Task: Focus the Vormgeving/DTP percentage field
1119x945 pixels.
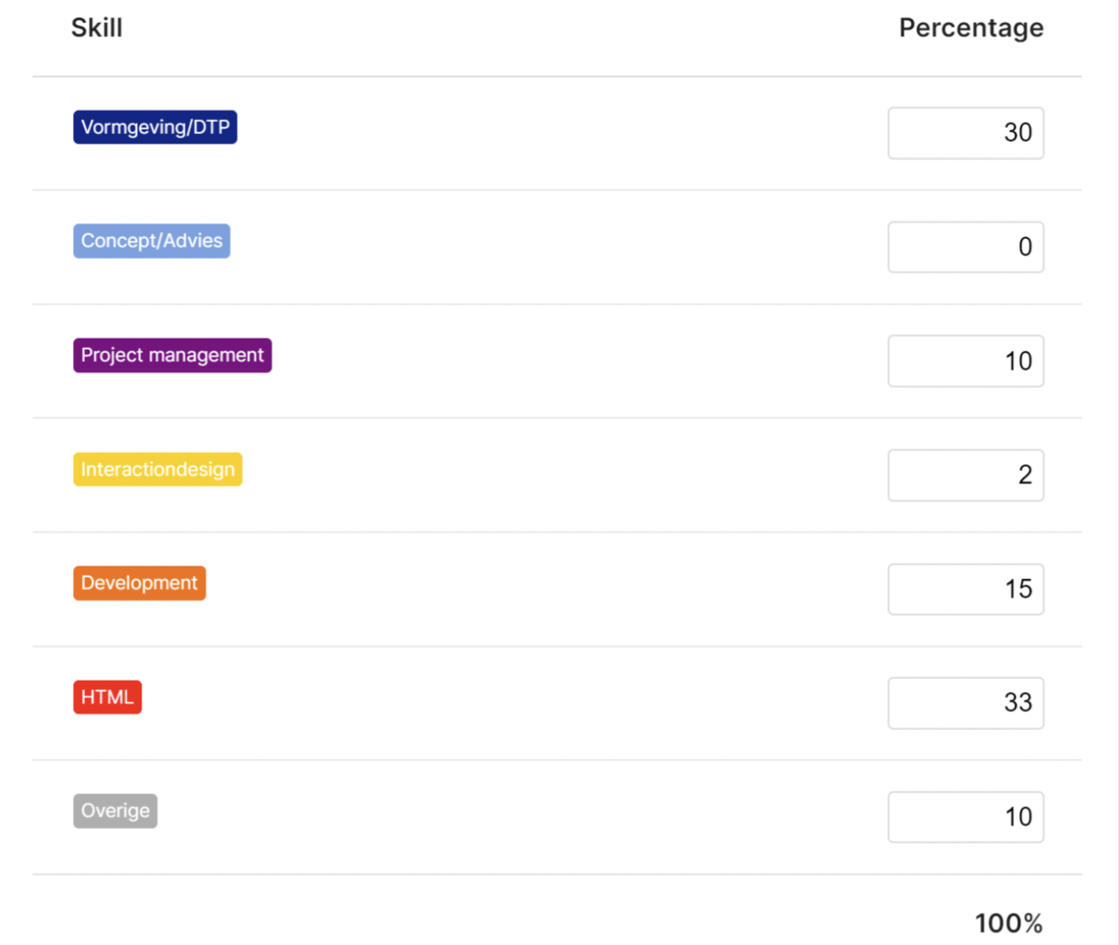Action: pyautogui.click(x=965, y=133)
